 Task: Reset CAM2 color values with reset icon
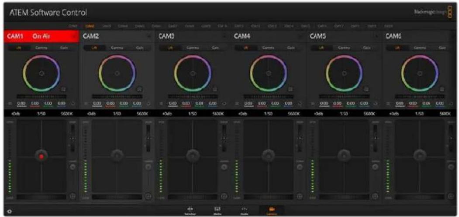click(x=148, y=103)
